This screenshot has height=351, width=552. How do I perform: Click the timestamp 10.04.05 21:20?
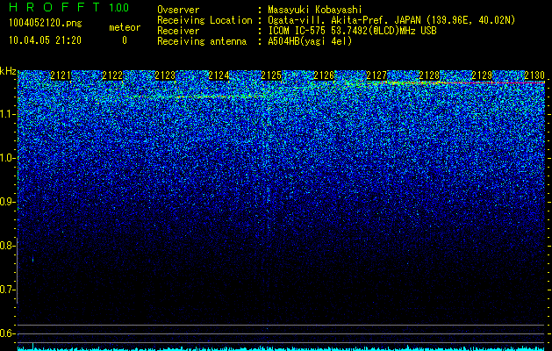[45, 40]
